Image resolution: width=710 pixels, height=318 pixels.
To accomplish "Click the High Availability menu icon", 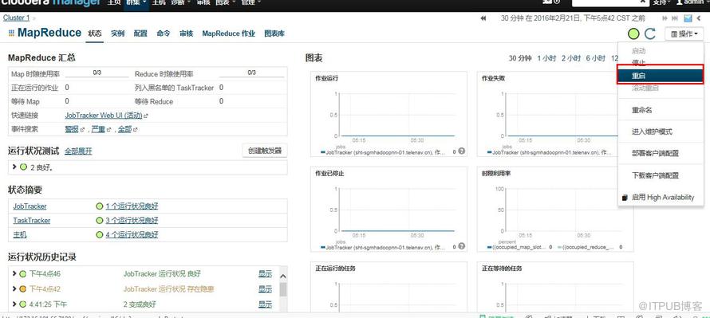I will click(x=625, y=198).
